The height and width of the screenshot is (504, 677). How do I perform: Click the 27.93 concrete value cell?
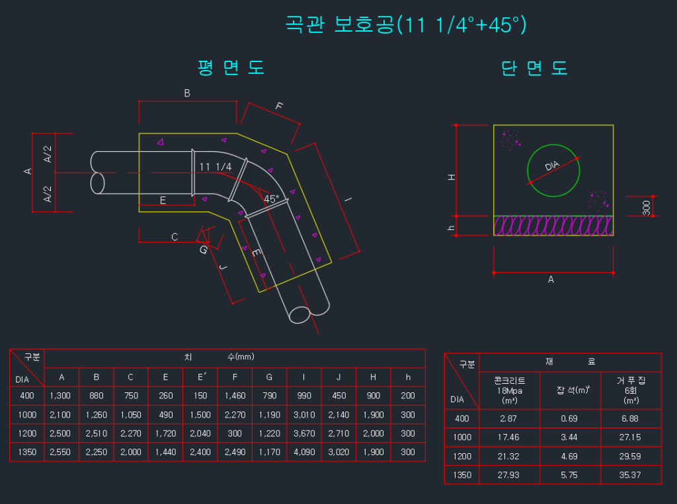coord(509,475)
